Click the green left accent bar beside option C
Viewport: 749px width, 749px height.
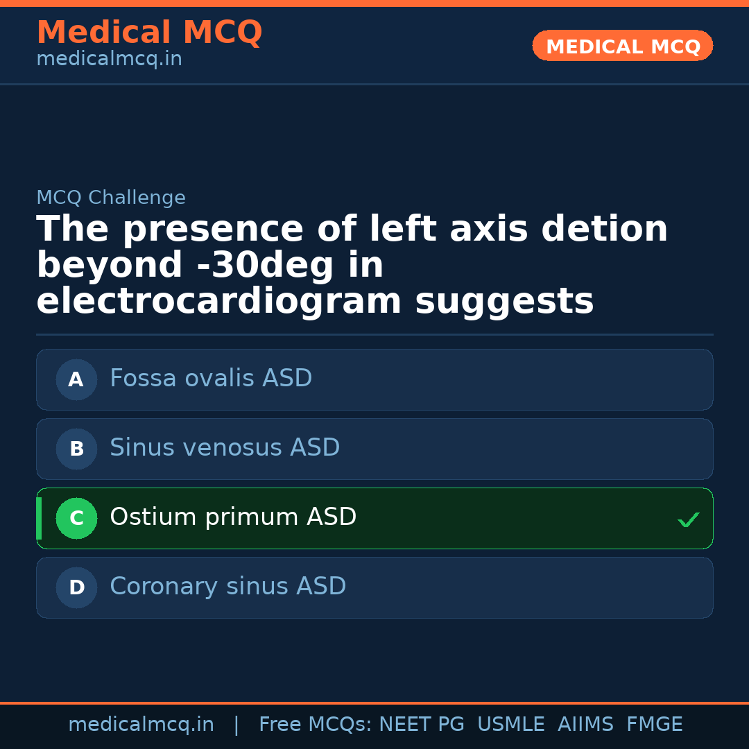(x=40, y=518)
